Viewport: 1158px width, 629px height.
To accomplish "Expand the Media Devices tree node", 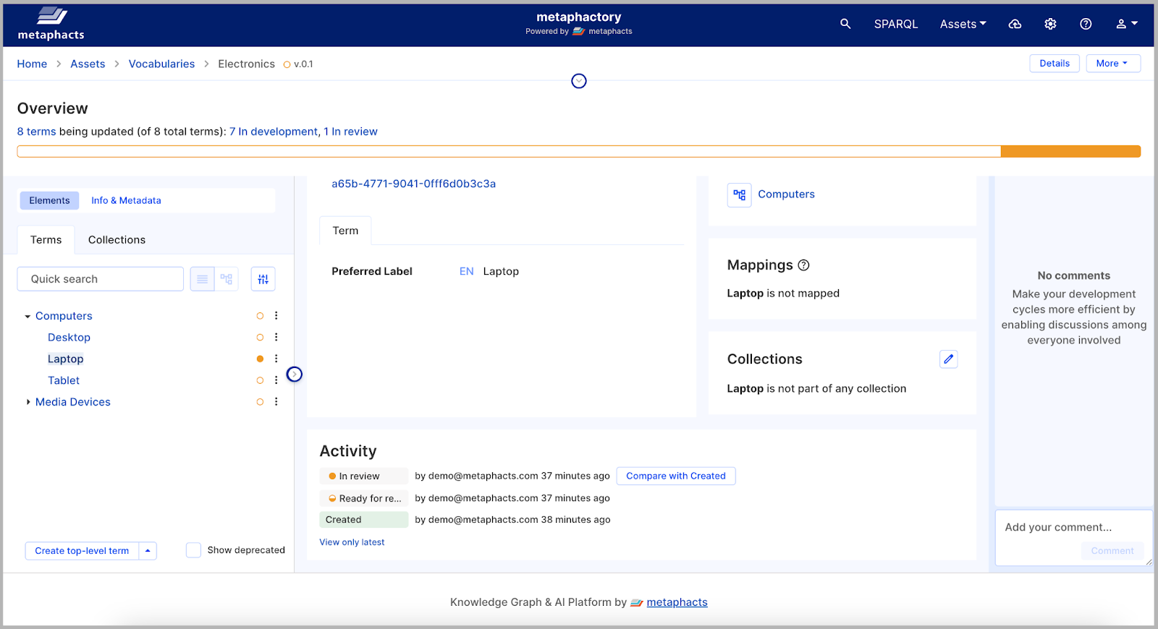I will tap(28, 402).
